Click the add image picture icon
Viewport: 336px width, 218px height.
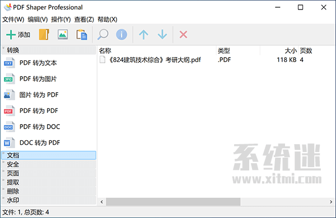[x=63, y=35]
